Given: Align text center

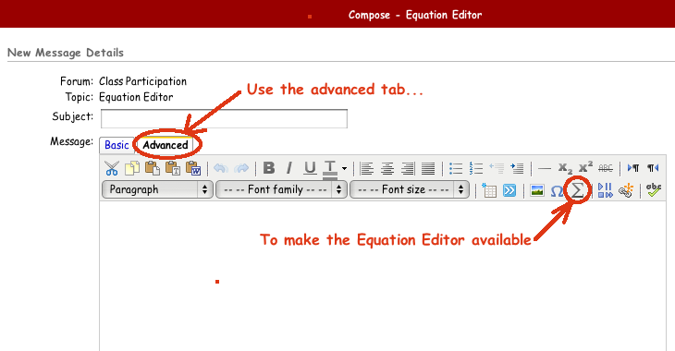Looking at the screenshot, I should coord(387,168).
